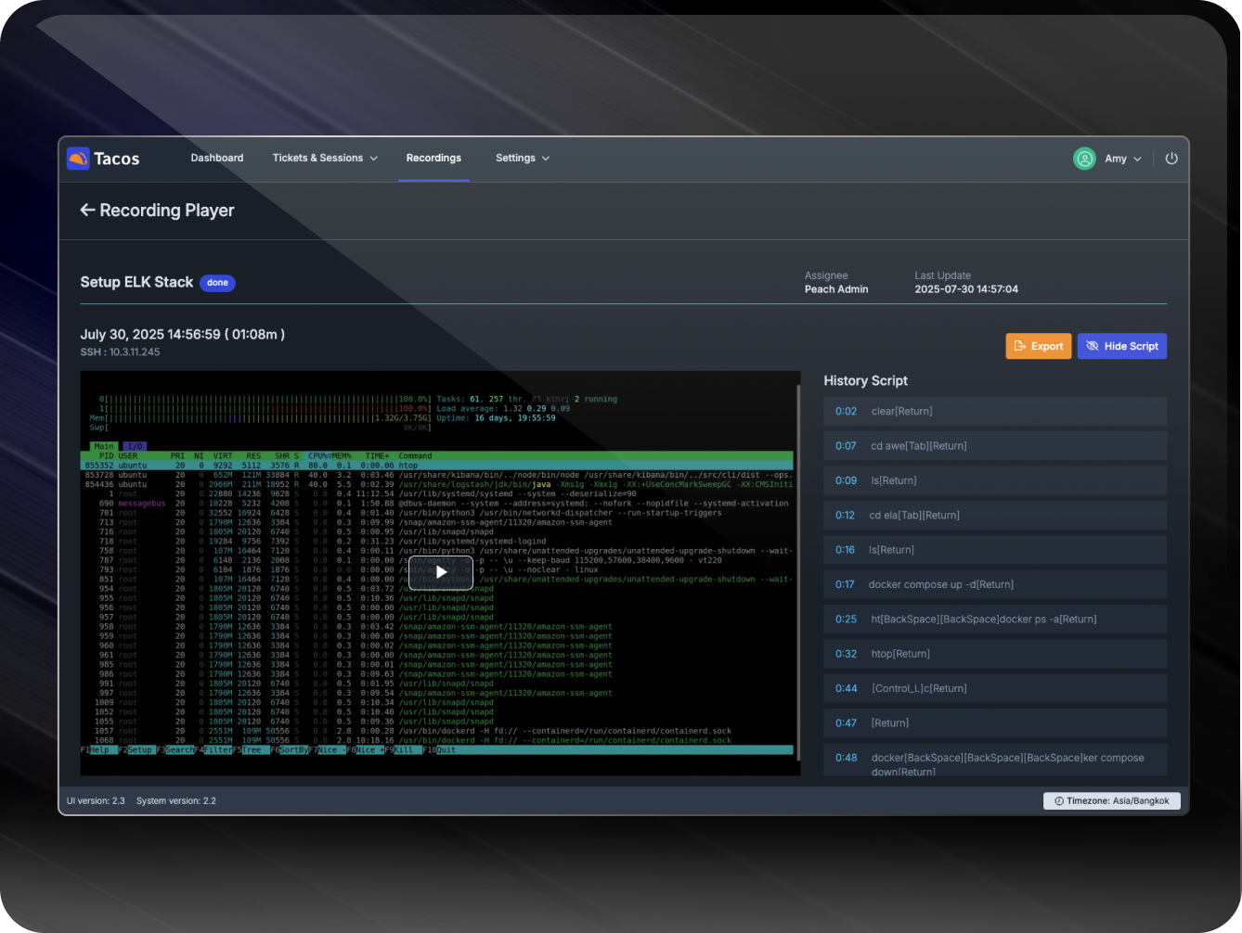
Task: Jump to the 0:16 ls[Return] entry
Action: pyautogui.click(x=995, y=550)
